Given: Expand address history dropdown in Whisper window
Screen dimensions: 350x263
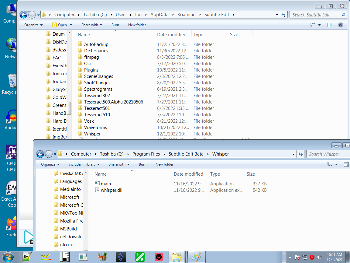Looking at the screenshot, I should pos(293,154).
